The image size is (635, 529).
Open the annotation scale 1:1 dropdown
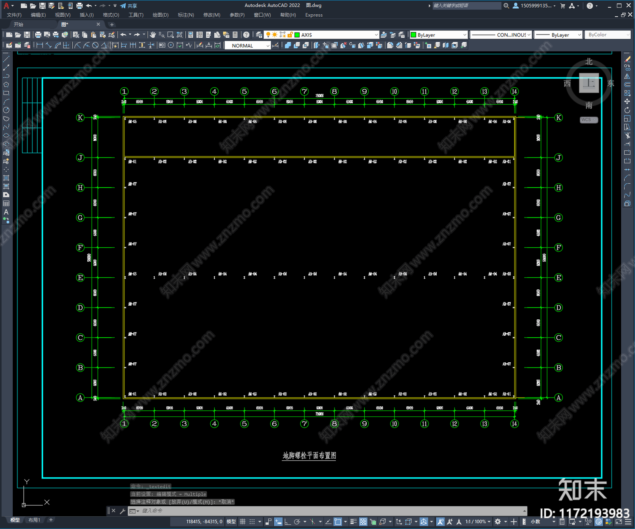click(x=478, y=521)
